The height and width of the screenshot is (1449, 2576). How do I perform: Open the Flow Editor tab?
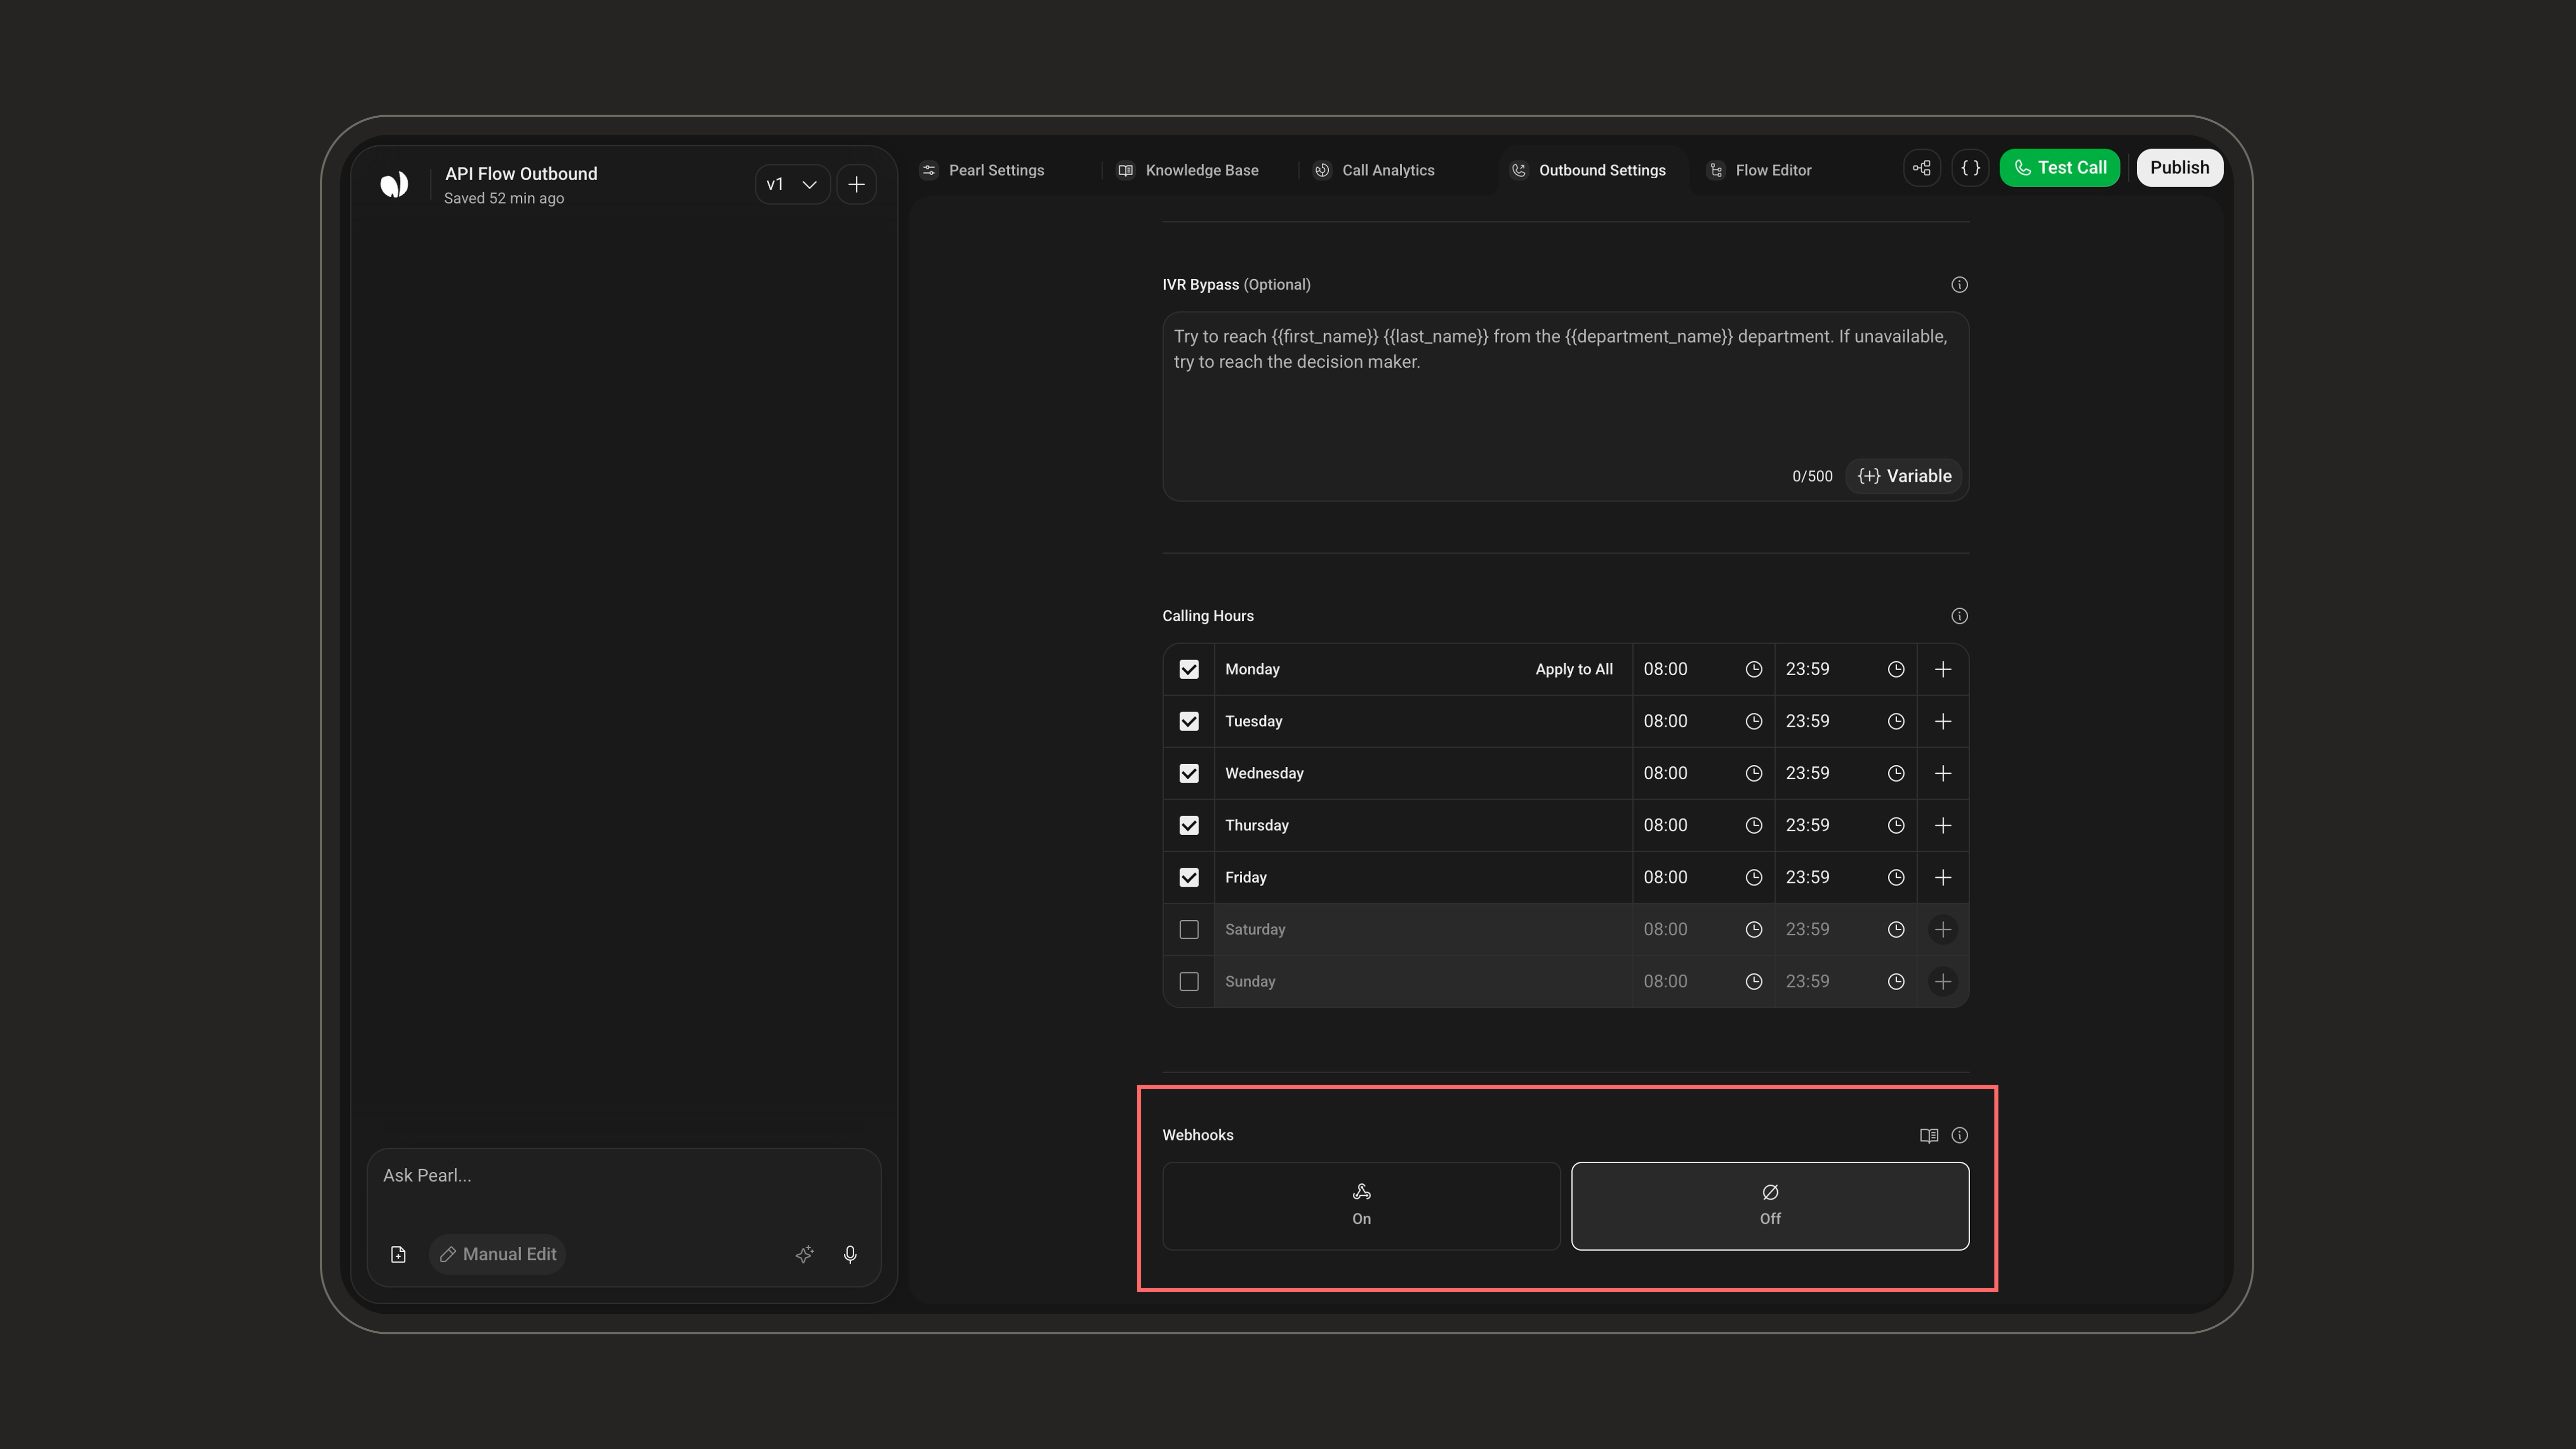click(x=1759, y=170)
